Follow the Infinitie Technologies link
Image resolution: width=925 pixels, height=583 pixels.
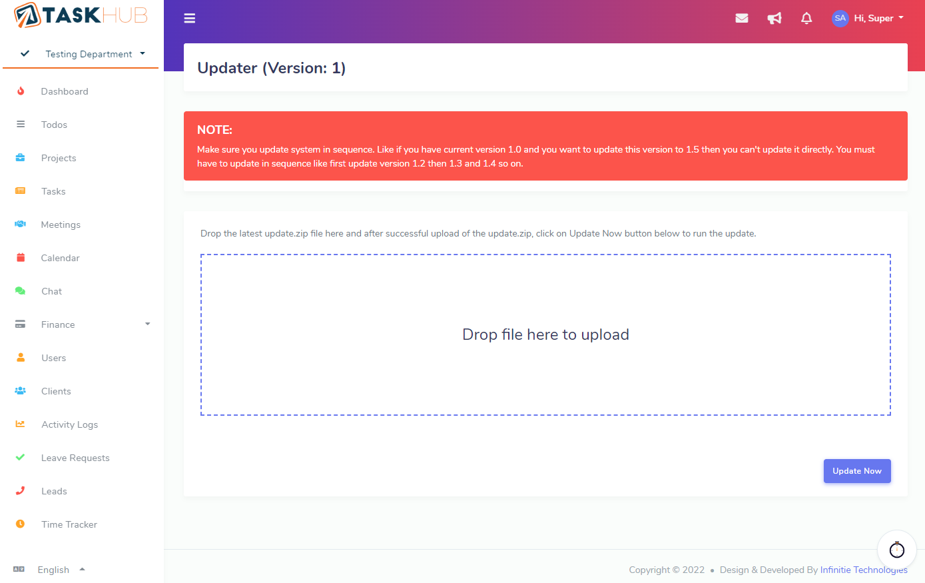pos(863,570)
